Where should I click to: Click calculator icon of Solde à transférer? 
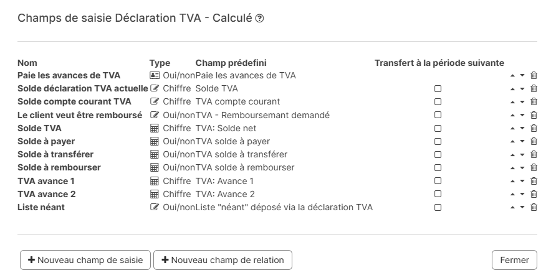155,154
